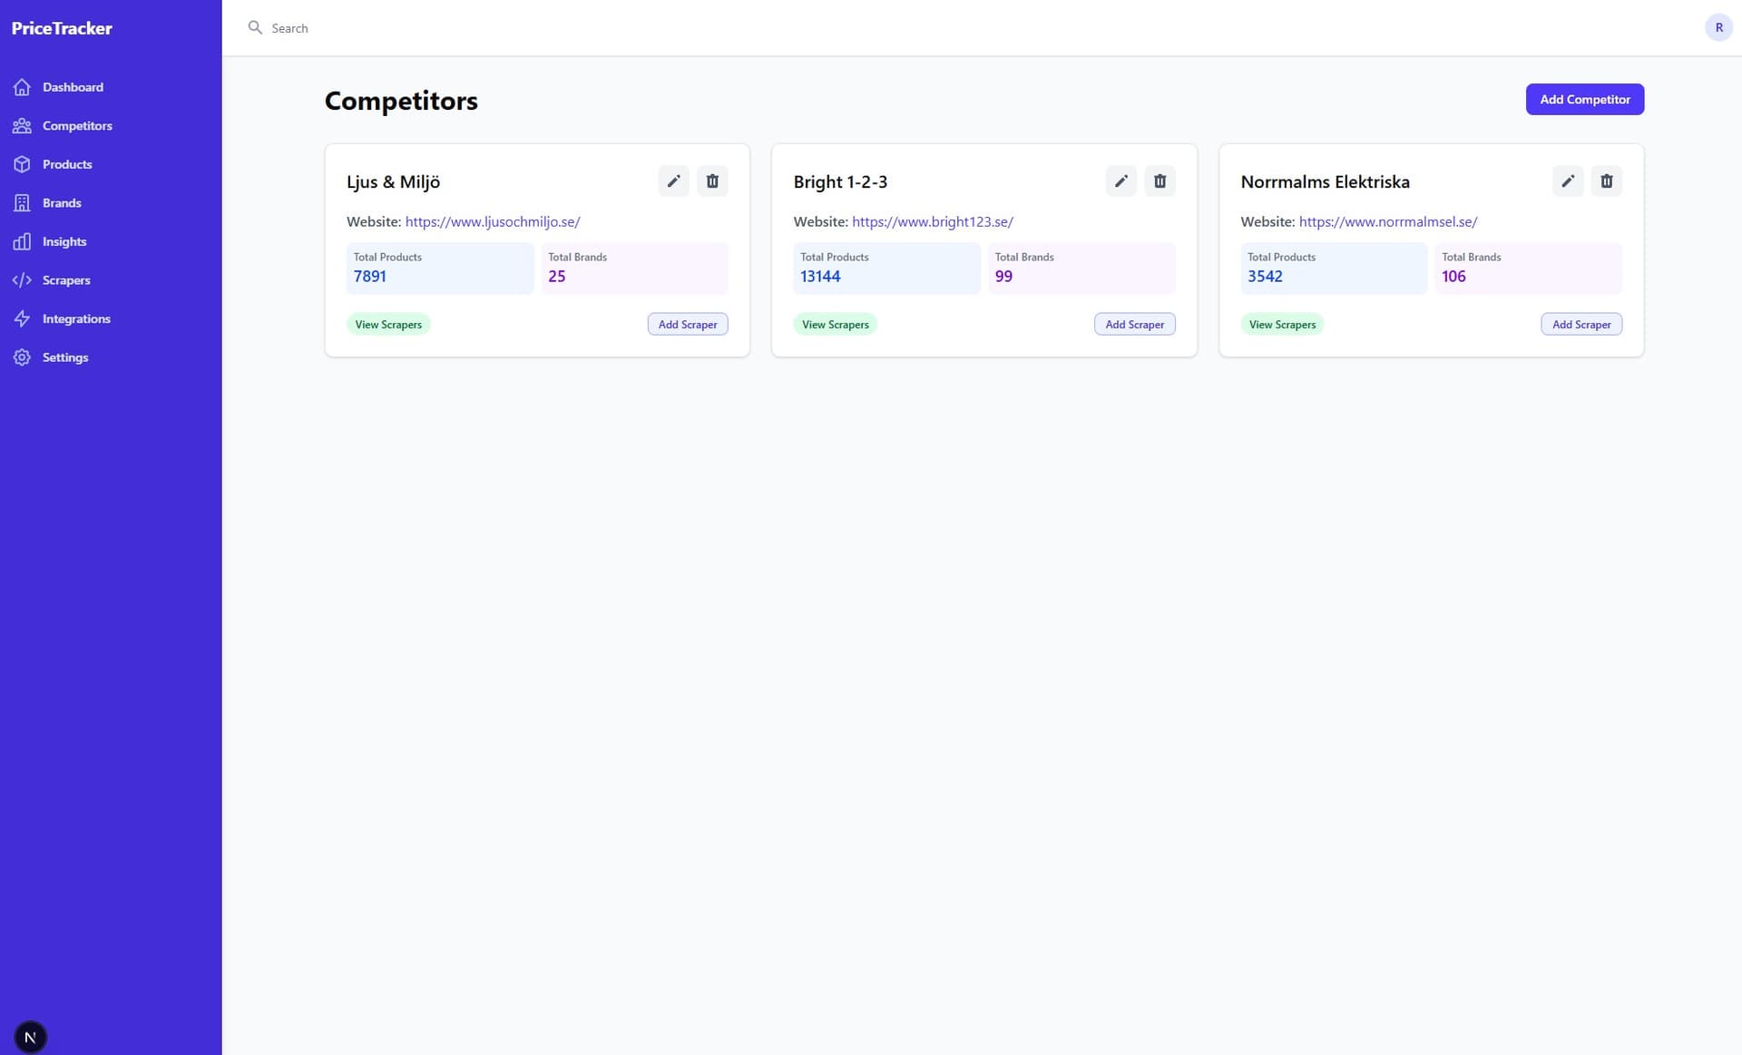Open the Dashboard page from sidebar

[x=73, y=87]
